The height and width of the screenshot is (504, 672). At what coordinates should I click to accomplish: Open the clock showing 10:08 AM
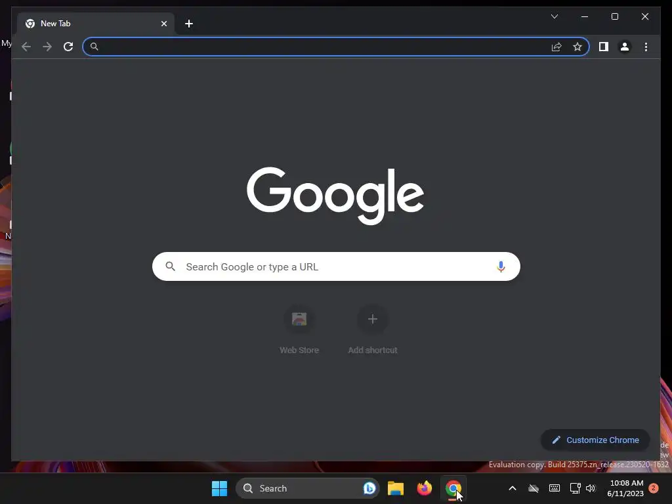(625, 488)
